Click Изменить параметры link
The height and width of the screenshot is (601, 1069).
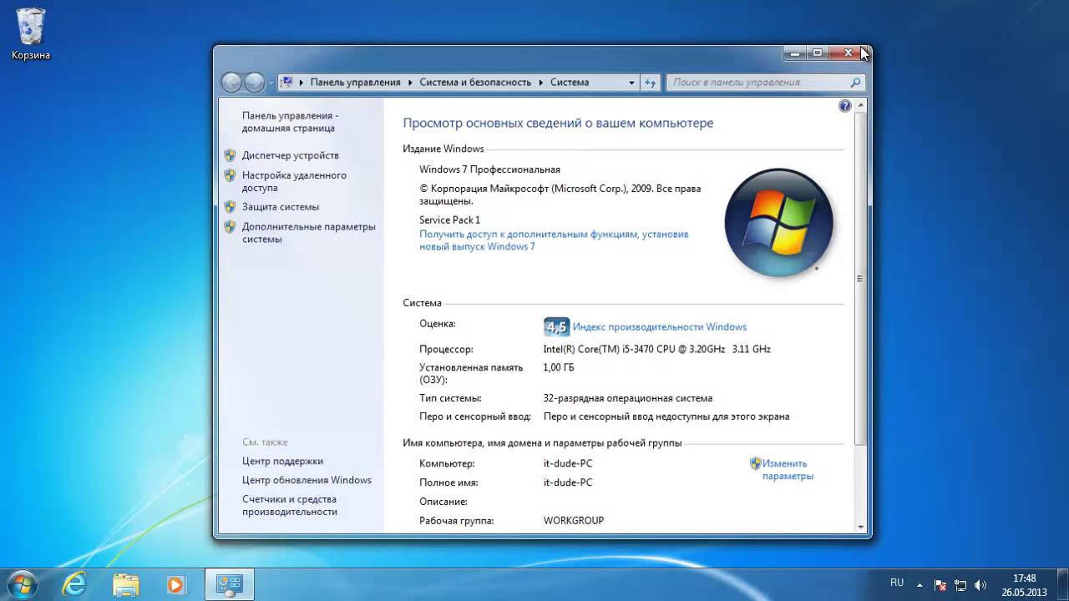pos(787,470)
